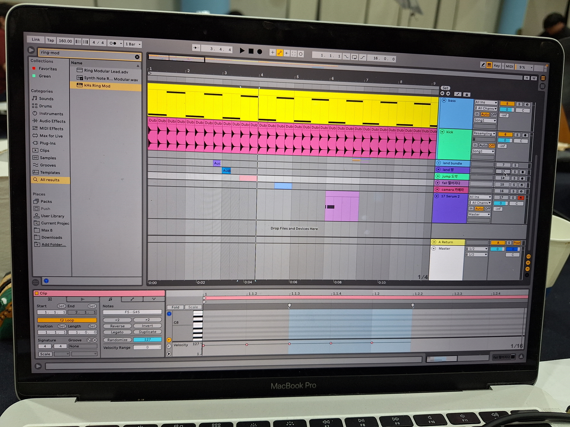
Task: Toggle the Computer MIDI Keyboard icon
Action: pyautogui.click(x=489, y=65)
